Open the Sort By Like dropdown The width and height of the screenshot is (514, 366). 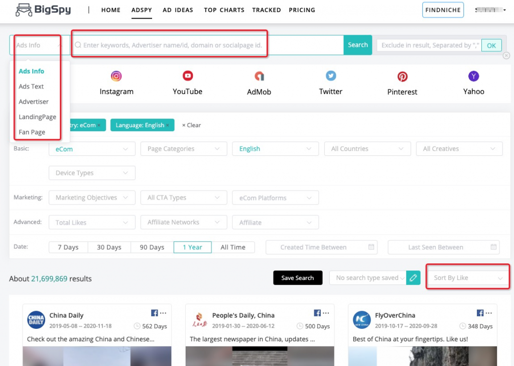click(x=468, y=278)
